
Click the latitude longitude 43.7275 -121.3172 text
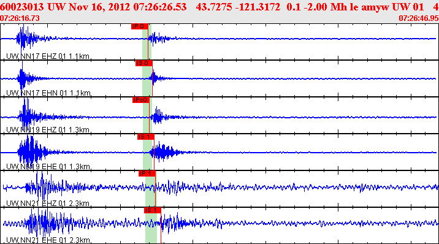238,7
